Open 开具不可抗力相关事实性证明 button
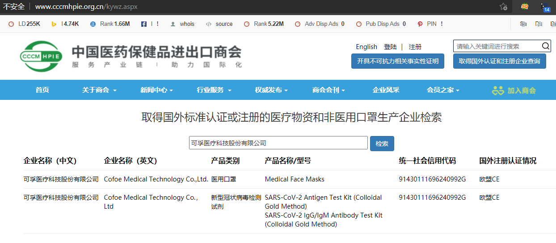This screenshot has height=243, width=556. click(398, 61)
